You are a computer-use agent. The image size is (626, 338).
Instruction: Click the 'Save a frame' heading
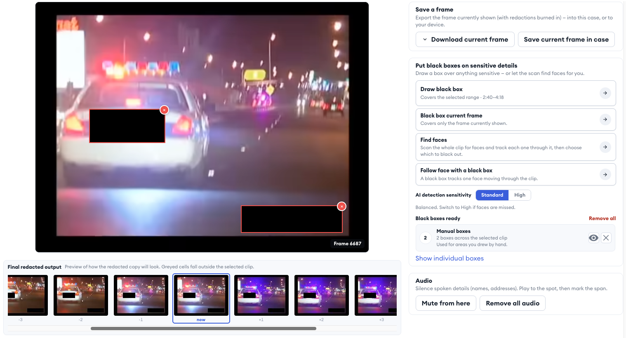point(434,9)
